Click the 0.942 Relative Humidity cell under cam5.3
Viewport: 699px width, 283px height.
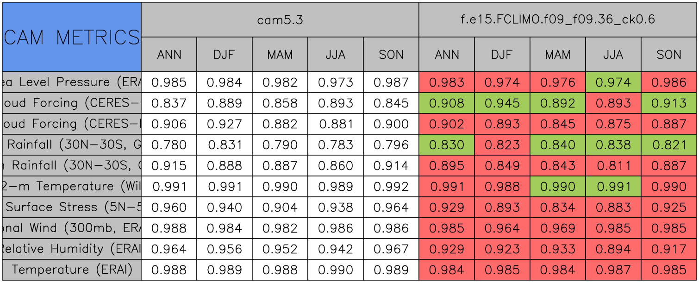[336, 249]
